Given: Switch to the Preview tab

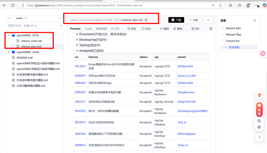Looking at the screenshot, I should point(75,29).
